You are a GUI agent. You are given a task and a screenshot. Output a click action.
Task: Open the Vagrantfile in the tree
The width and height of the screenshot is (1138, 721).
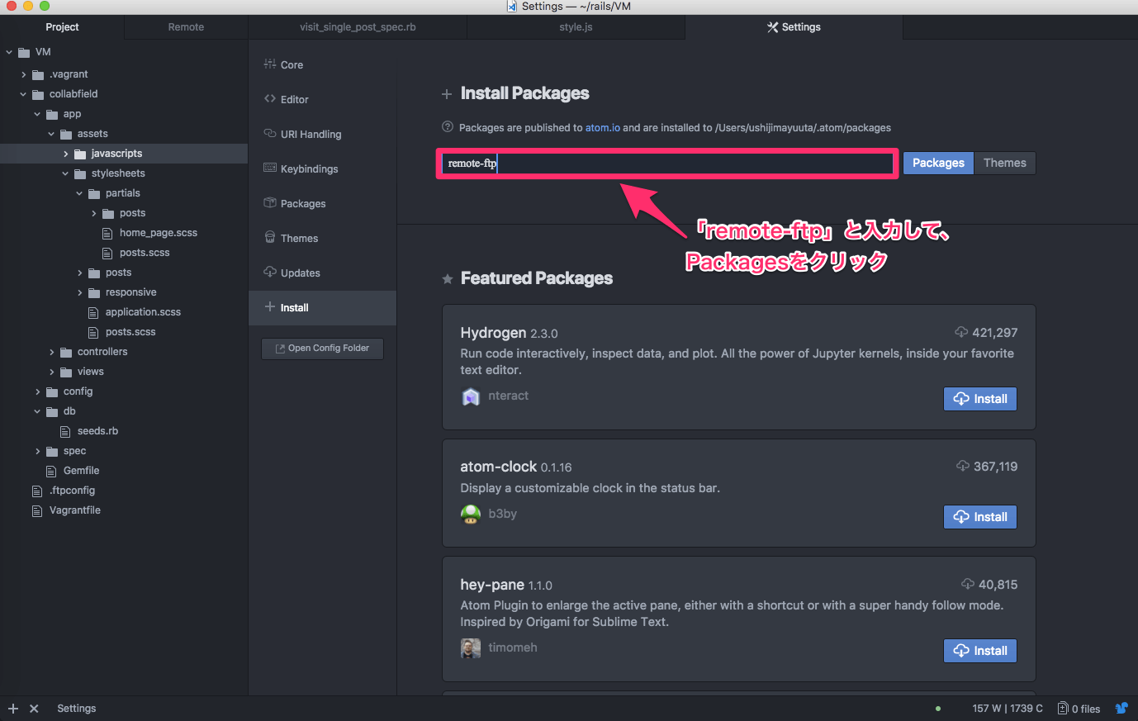pyautogui.click(x=74, y=510)
